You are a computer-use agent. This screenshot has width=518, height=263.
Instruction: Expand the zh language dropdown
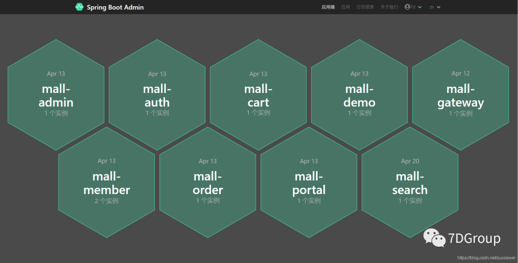[x=435, y=7]
